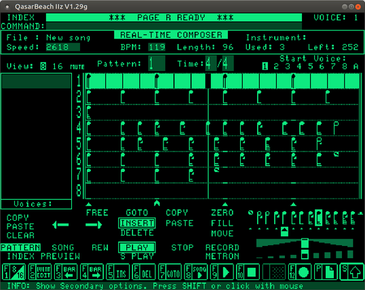Select start voice A (all)
Image resolution: width=365 pixels, height=290 pixels.
(356, 66)
